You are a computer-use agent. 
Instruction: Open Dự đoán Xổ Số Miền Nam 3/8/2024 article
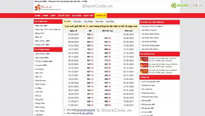click(163, 72)
